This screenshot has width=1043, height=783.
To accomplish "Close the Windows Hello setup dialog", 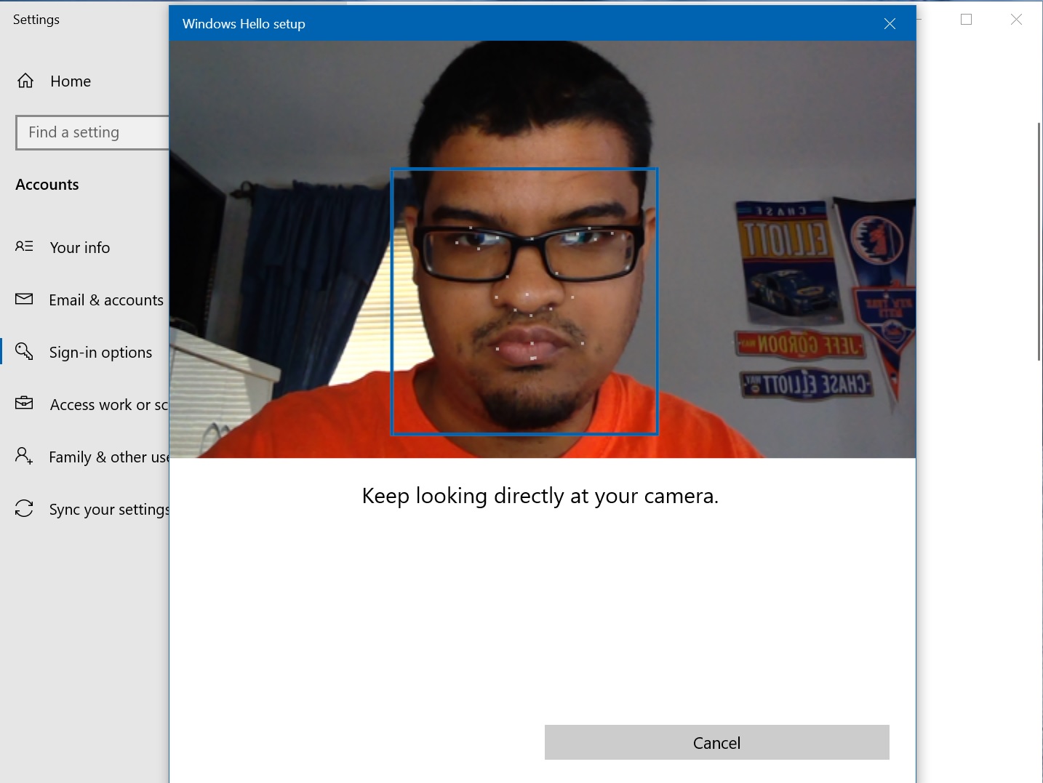I will point(890,24).
